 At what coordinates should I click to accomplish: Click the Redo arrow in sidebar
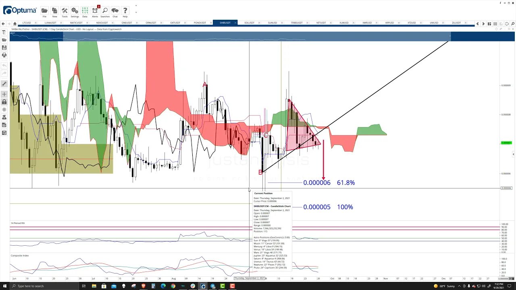[x=4, y=73]
